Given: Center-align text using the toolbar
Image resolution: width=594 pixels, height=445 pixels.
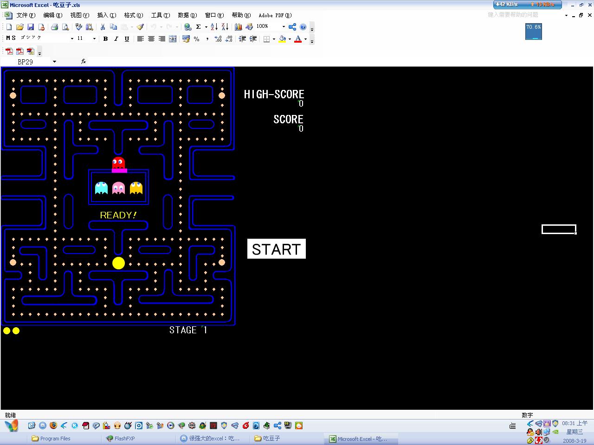Looking at the screenshot, I should pyautogui.click(x=151, y=39).
